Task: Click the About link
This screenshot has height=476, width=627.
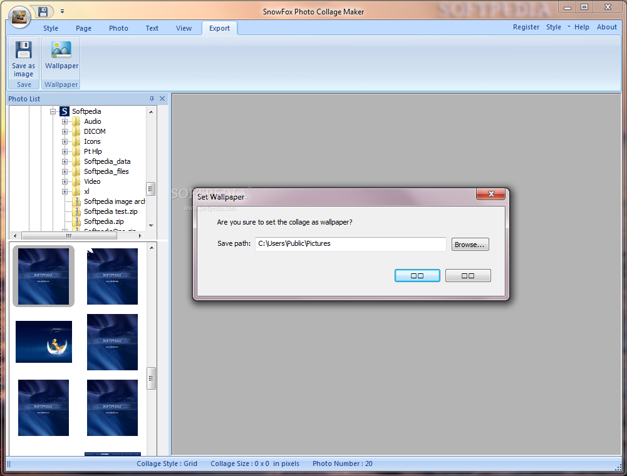Action: (607, 27)
